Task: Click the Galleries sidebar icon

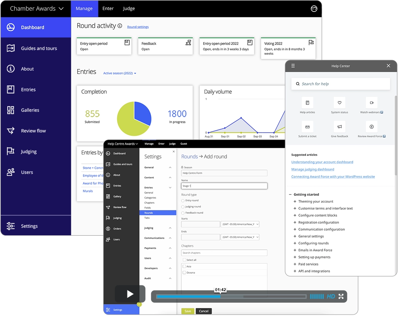Action: (11, 110)
